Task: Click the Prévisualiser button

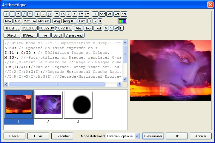Action: tap(153, 136)
